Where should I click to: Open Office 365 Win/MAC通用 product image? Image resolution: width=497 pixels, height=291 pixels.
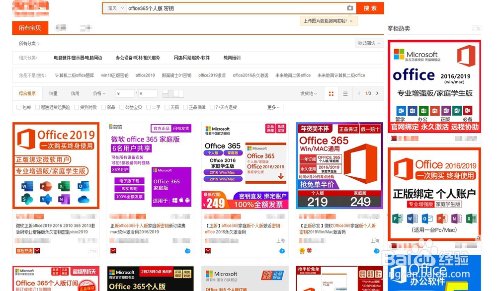point(339,165)
